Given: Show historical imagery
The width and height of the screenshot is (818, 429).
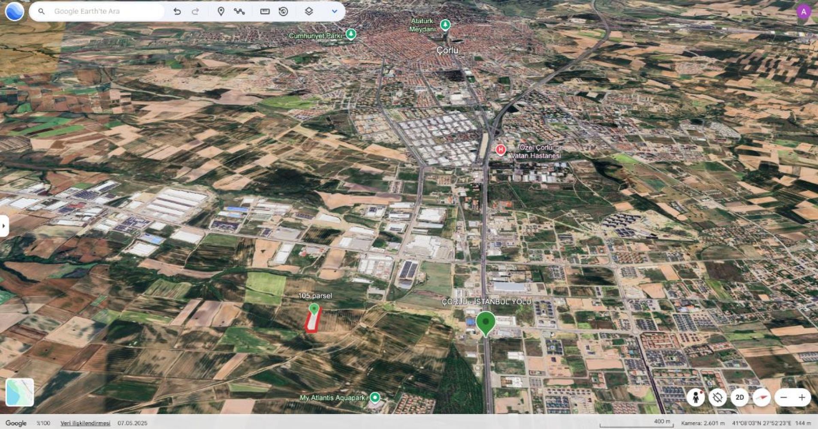Looking at the screenshot, I should [283, 12].
